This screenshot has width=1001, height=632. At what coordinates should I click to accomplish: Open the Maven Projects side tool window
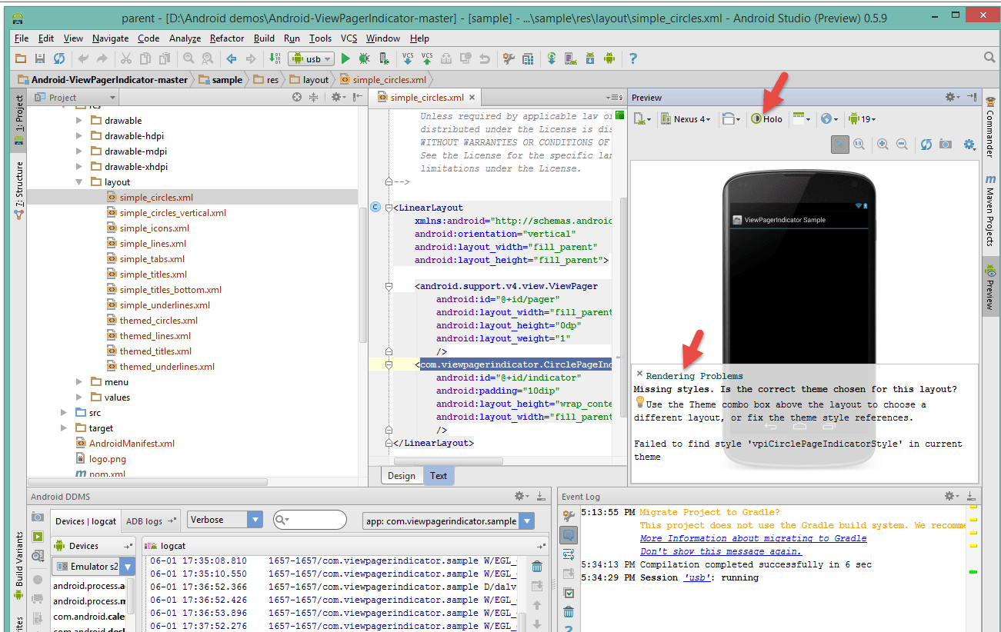[x=990, y=211]
